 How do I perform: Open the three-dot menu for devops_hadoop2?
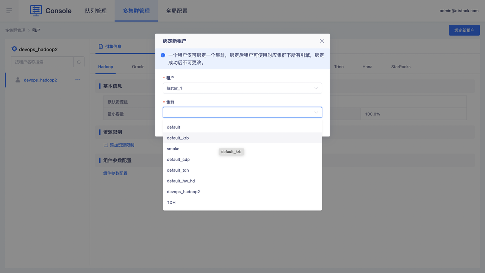coord(78,80)
